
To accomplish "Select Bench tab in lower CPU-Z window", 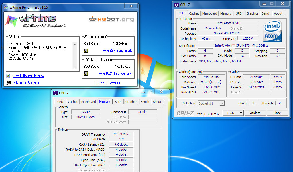I will pos(145,102).
